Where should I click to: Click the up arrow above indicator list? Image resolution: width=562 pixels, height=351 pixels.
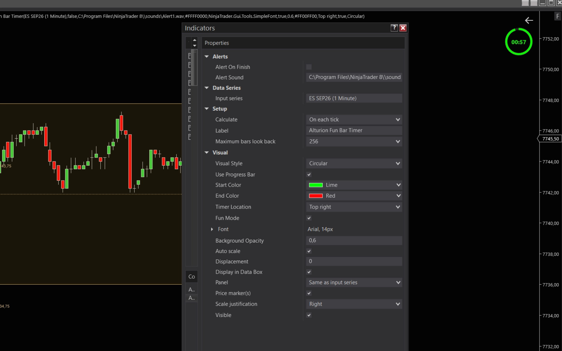(x=195, y=40)
